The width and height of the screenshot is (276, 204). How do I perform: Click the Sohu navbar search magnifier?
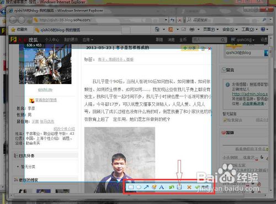223,40
